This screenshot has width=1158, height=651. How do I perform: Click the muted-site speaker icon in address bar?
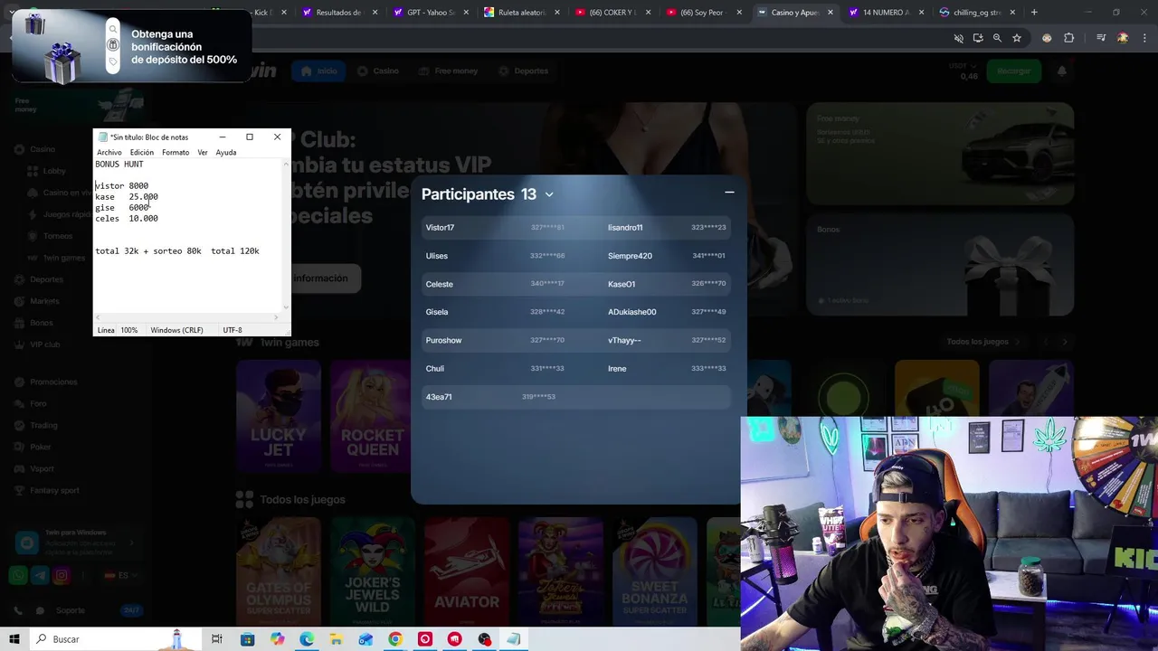[x=958, y=38]
